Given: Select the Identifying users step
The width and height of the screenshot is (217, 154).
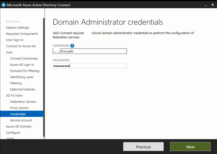Looking at the screenshot, I should (x=22, y=77).
